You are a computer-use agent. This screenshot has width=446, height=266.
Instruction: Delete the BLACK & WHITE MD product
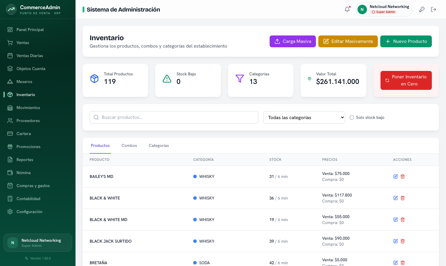click(x=403, y=220)
